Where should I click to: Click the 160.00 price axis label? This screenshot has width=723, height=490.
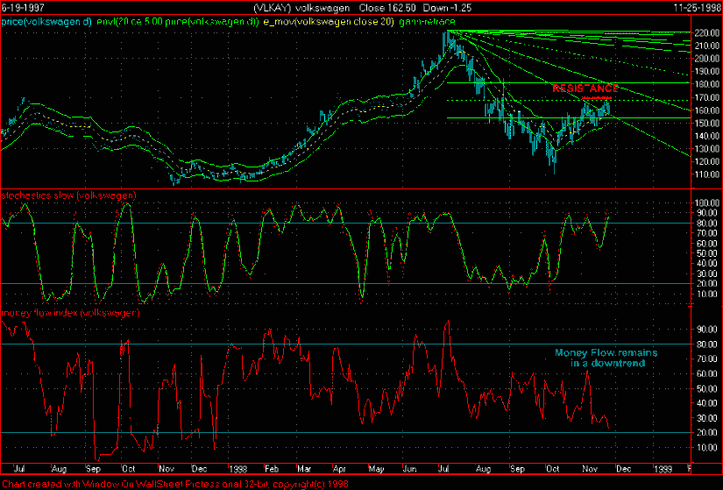click(706, 110)
